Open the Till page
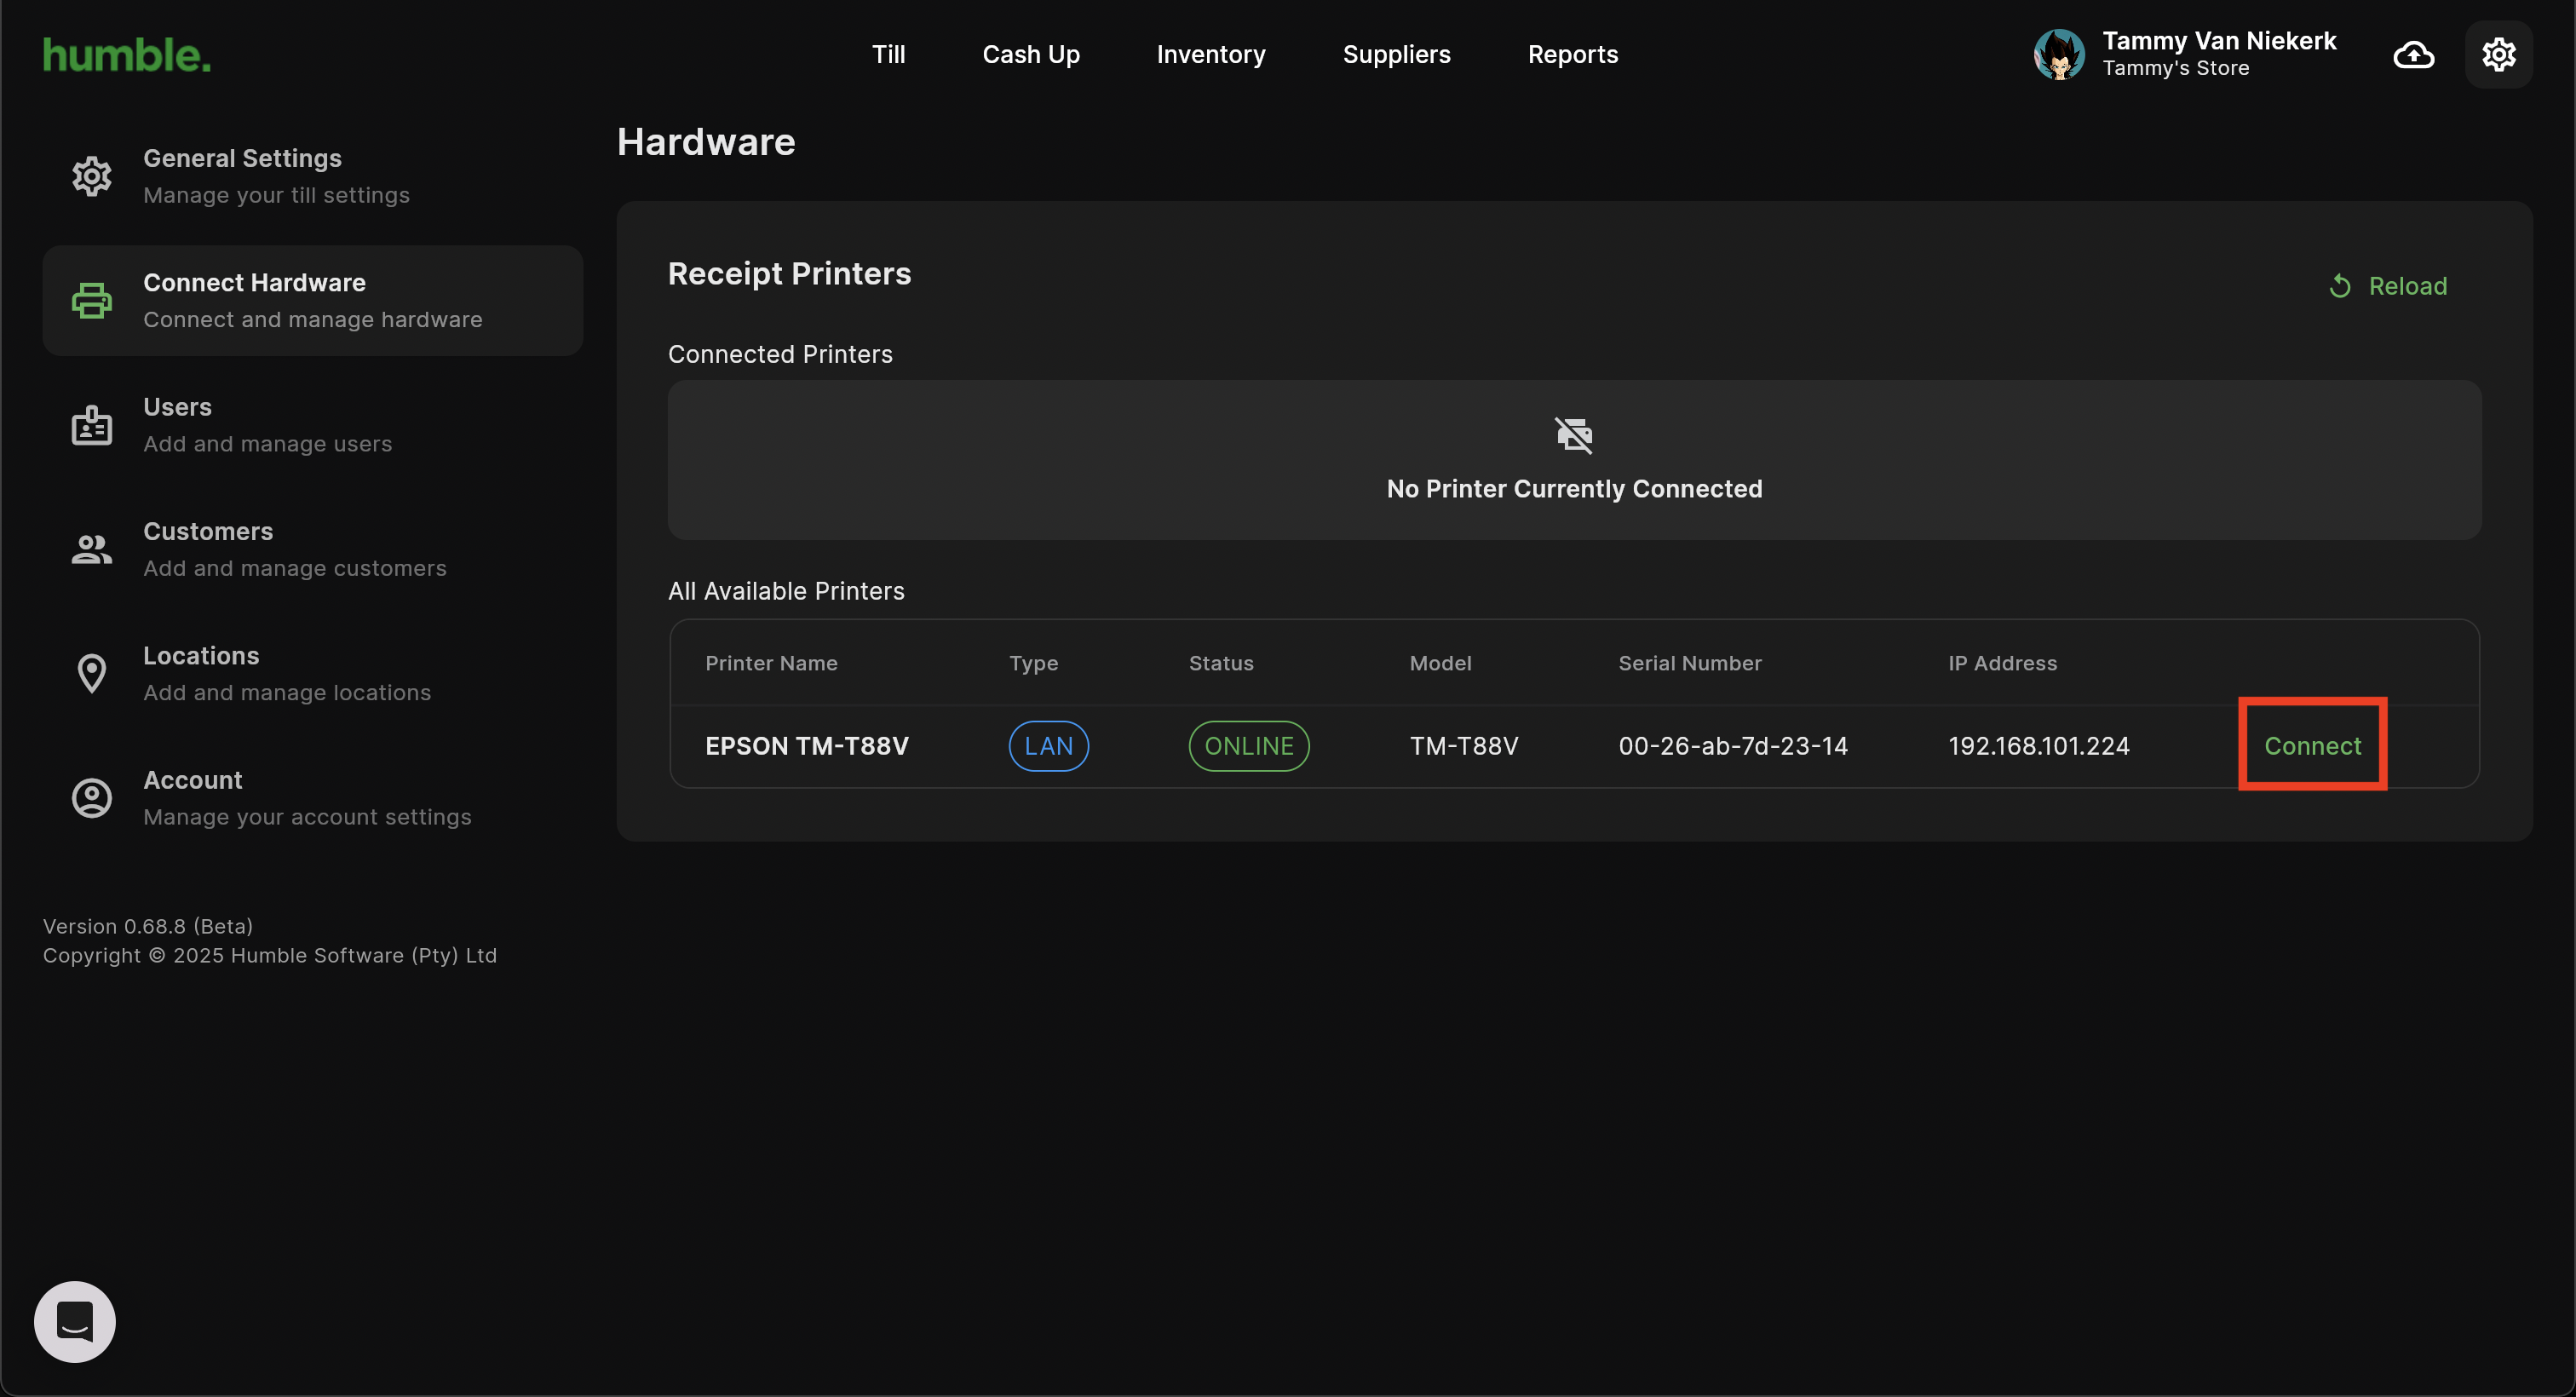This screenshot has height=1397, width=2576. point(888,54)
